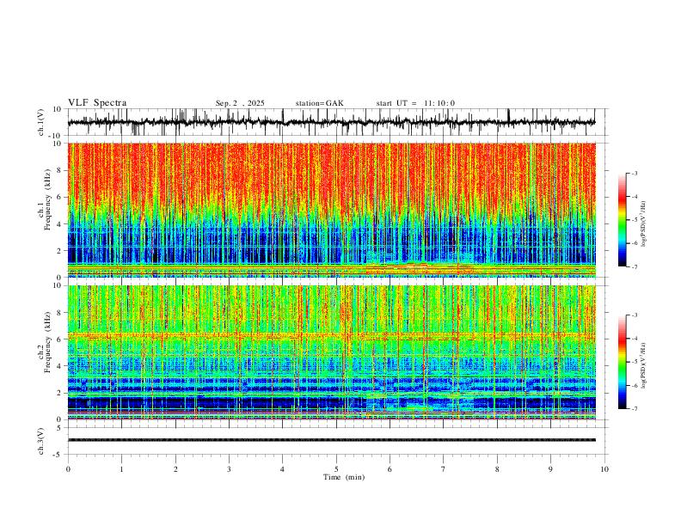The image size is (681, 526).
Task: Click time axis tick label "3"
Action: click(229, 469)
